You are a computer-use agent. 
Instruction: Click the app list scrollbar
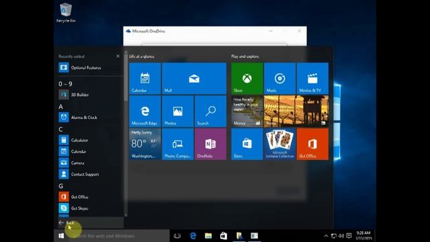[126, 77]
